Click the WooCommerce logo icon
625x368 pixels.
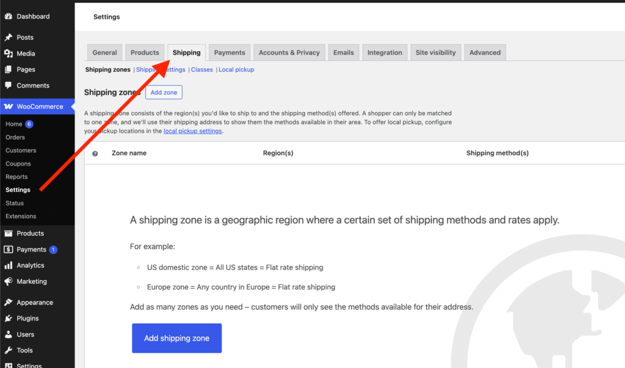(9, 107)
